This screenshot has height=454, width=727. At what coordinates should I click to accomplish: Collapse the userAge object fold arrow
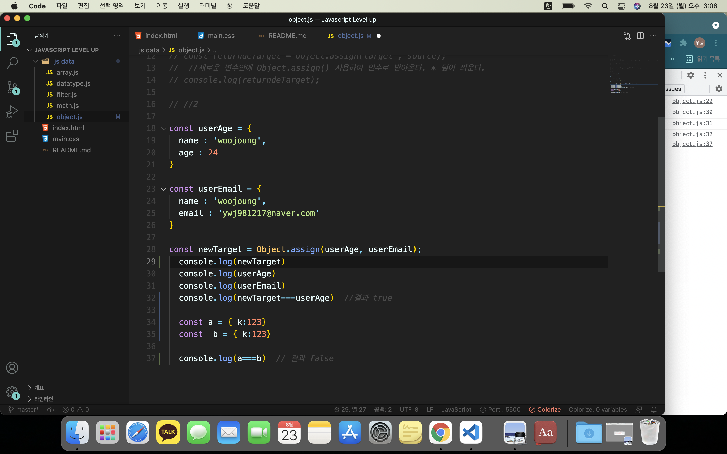pyautogui.click(x=163, y=129)
